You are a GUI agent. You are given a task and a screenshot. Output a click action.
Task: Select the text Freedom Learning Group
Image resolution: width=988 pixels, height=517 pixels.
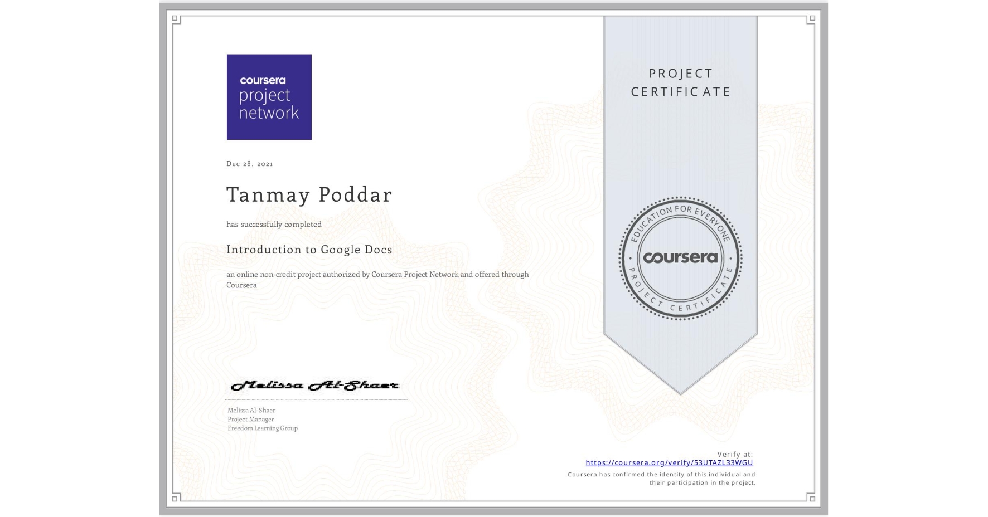pyautogui.click(x=263, y=428)
